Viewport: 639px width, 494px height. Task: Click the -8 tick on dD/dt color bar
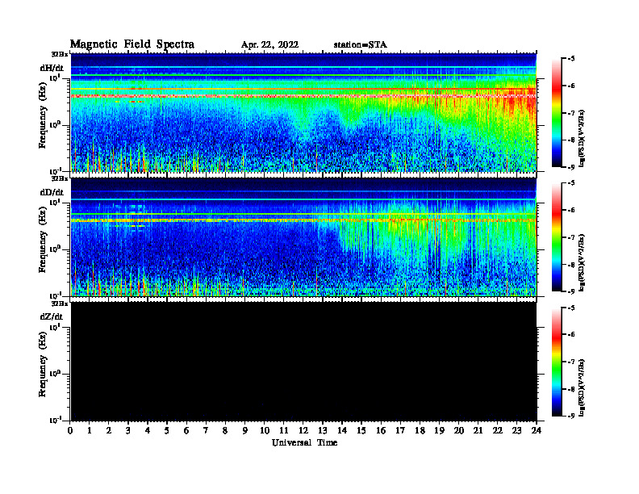tap(571, 264)
